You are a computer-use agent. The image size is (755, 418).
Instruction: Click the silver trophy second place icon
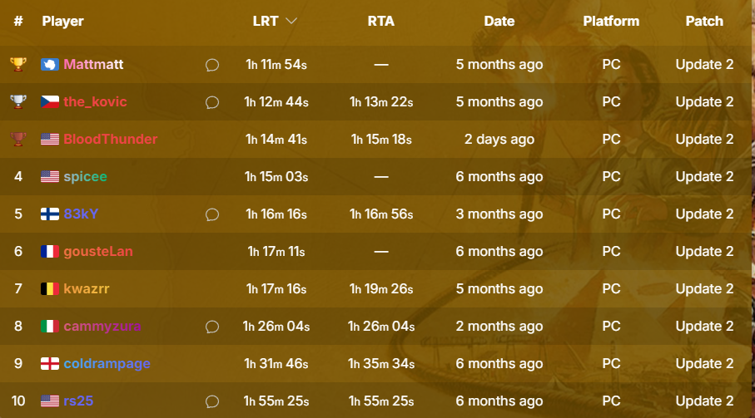pyautogui.click(x=18, y=101)
